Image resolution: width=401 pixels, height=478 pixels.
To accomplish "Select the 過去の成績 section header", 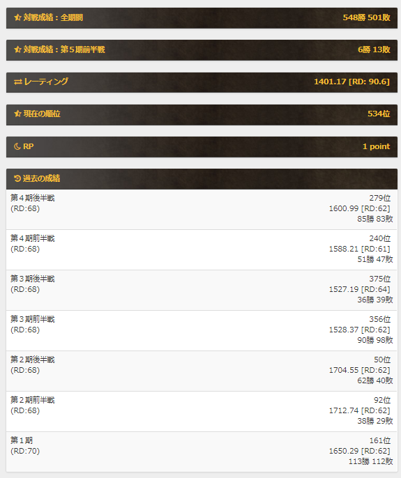I will [x=202, y=179].
